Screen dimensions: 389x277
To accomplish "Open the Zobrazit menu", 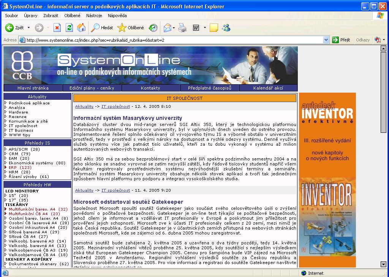I will pyautogui.click(x=51, y=16).
